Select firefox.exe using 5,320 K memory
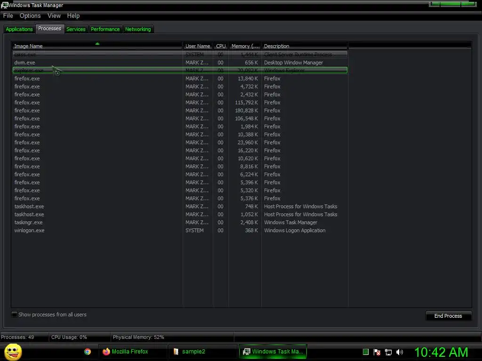482x361 pixels. point(180,190)
